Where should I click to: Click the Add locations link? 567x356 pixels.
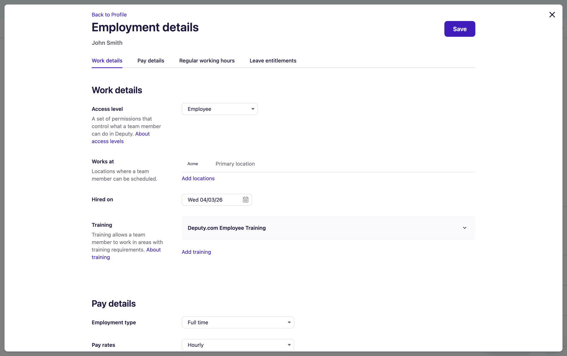pos(198,178)
